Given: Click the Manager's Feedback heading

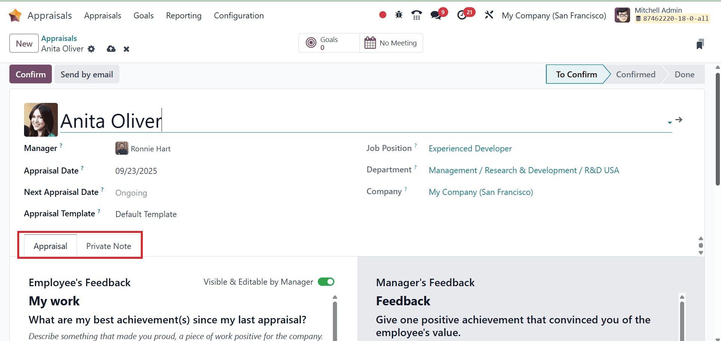Looking at the screenshot, I should 425,282.
